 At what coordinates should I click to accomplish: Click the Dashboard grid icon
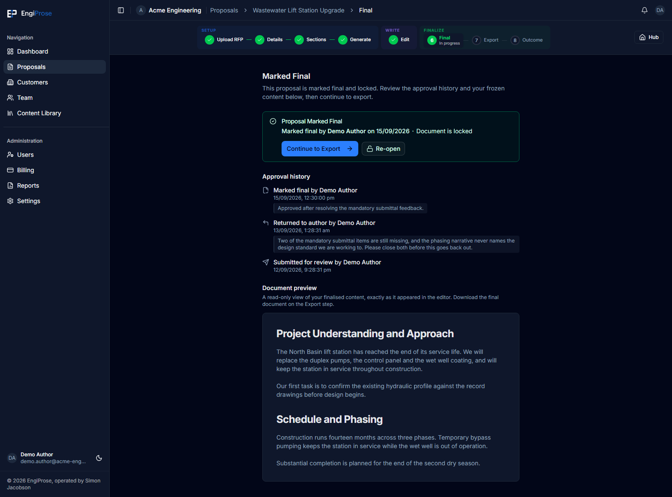point(10,51)
